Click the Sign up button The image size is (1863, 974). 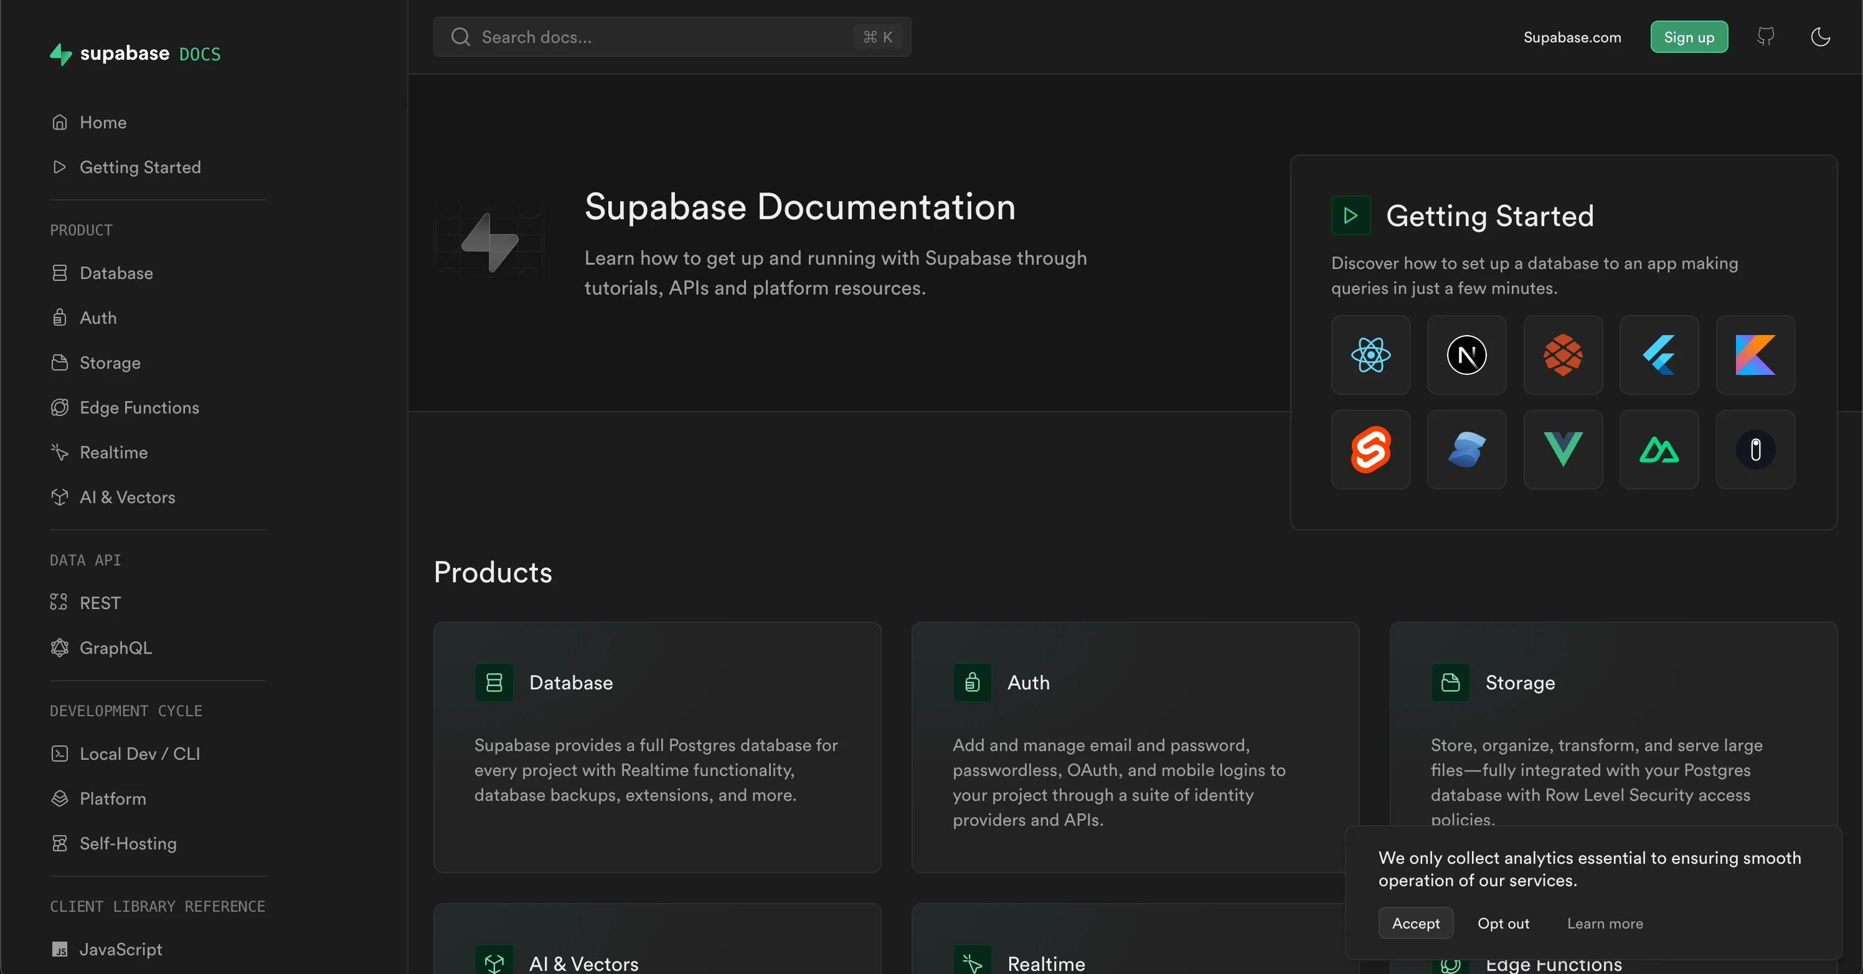tap(1689, 37)
